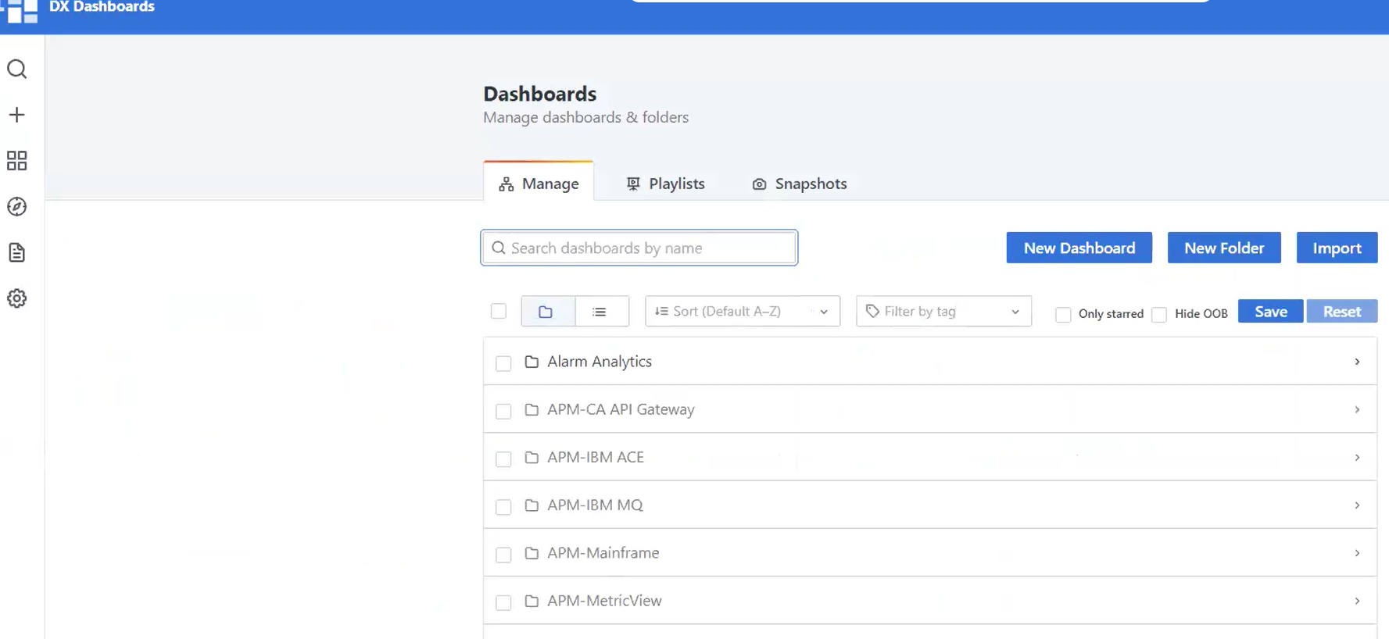Switch to list view layout

pos(600,312)
